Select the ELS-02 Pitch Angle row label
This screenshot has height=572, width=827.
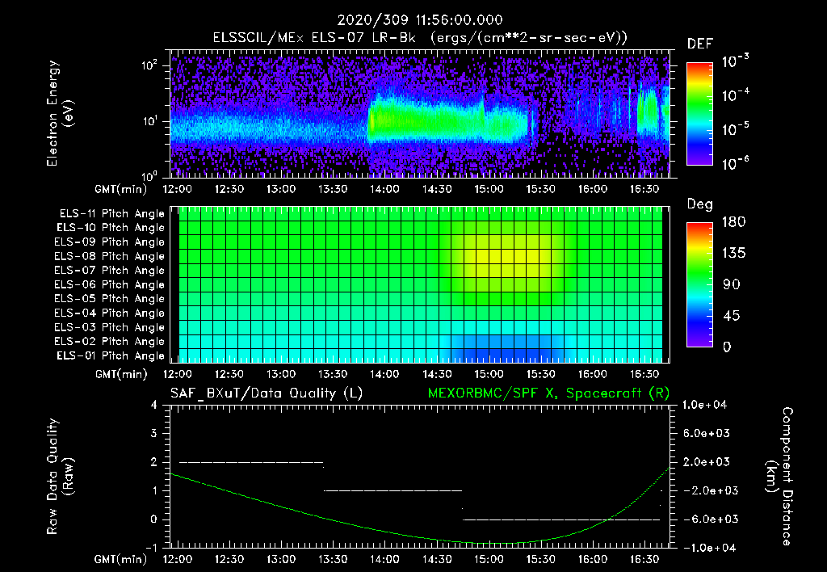click(x=110, y=342)
